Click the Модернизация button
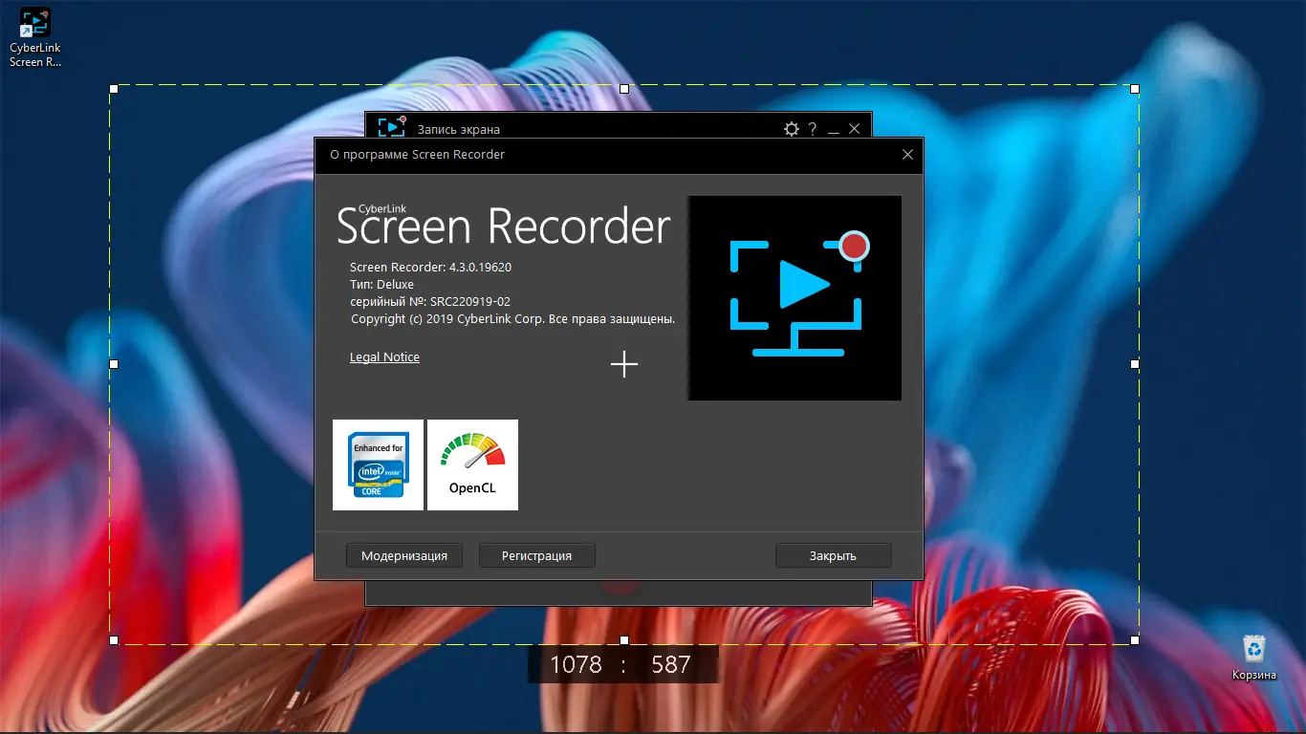The height and width of the screenshot is (734, 1306). 404,555
